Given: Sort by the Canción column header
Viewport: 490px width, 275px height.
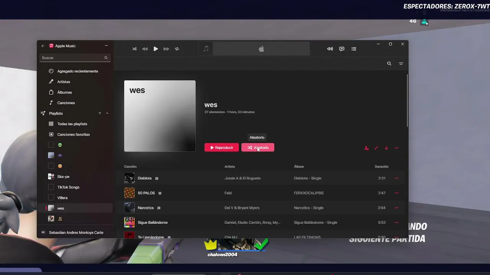Looking at the screenshot, I should (130, 167).
